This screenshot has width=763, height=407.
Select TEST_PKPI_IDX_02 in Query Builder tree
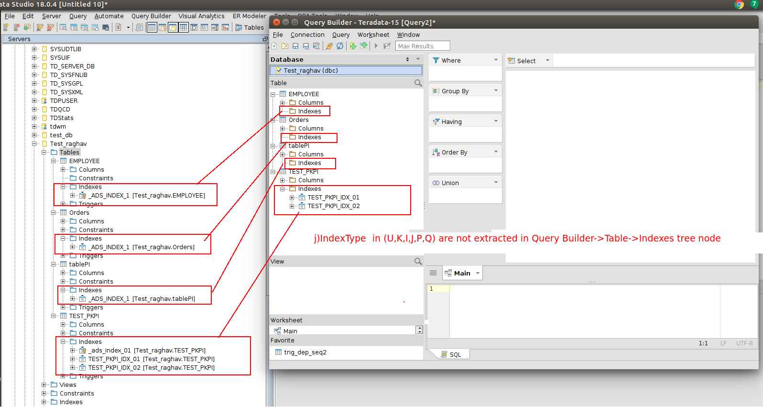pos(334,206)
